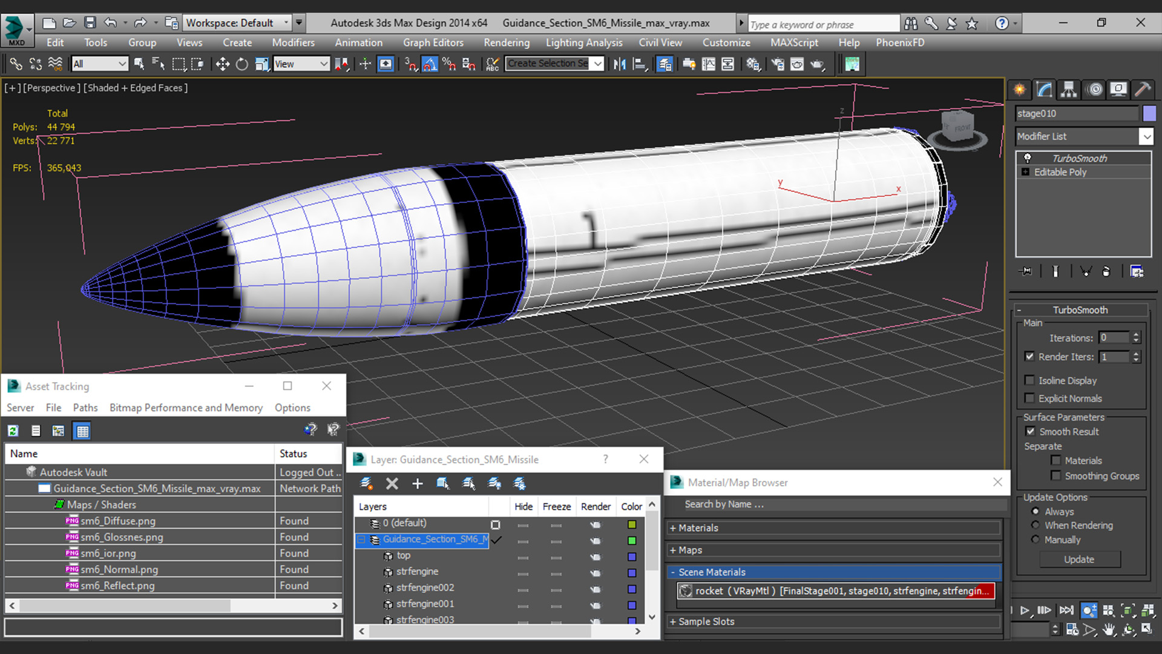Click Bind to Space Warp icon
This screenshot has width=1162, height=654.
click(x=55, y=64)
